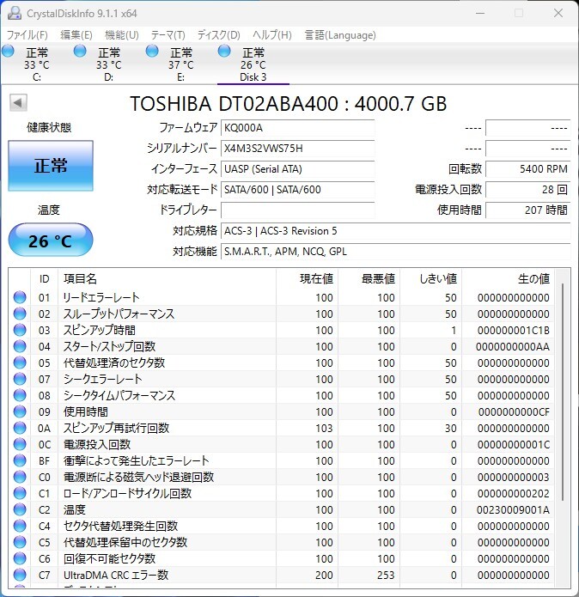Click the blue status dot for ID BF
This screenshot has height=597, width=579.
pos(20,461)
